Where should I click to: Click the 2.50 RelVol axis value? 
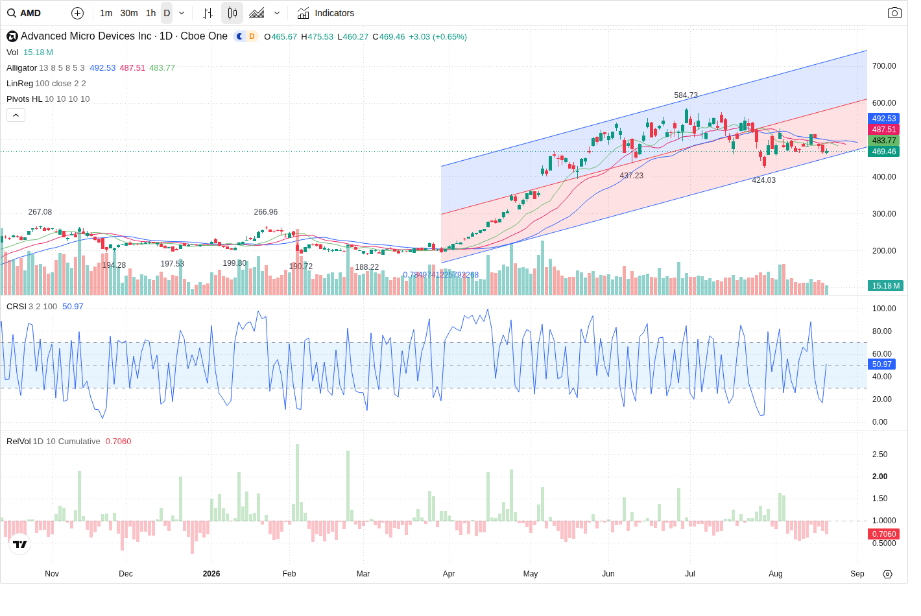tap(879, 455)
